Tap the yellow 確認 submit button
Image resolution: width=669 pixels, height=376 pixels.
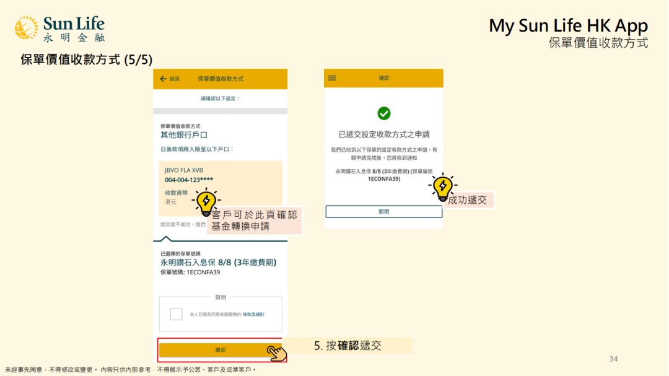220,350
